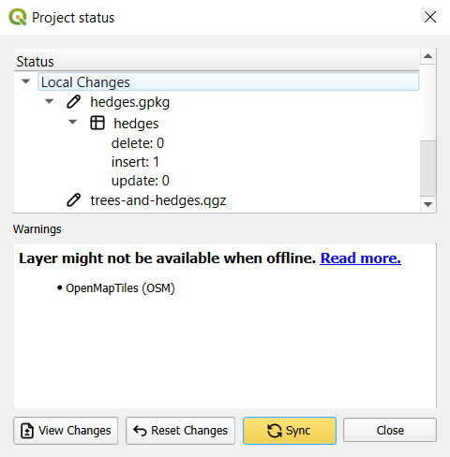Select the insert: 1 row
The height and width of the screenshot is (457, 450).
point(135,162)
